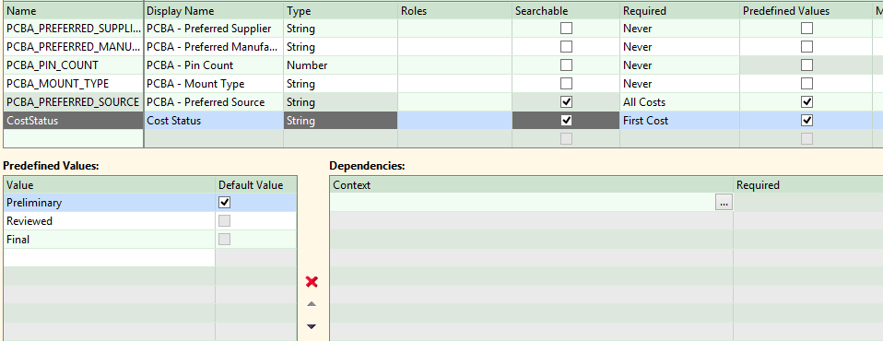Viewport: 883px width, 341px height.
Task: Click the Context column header
Action: click(x=531, y=185)
